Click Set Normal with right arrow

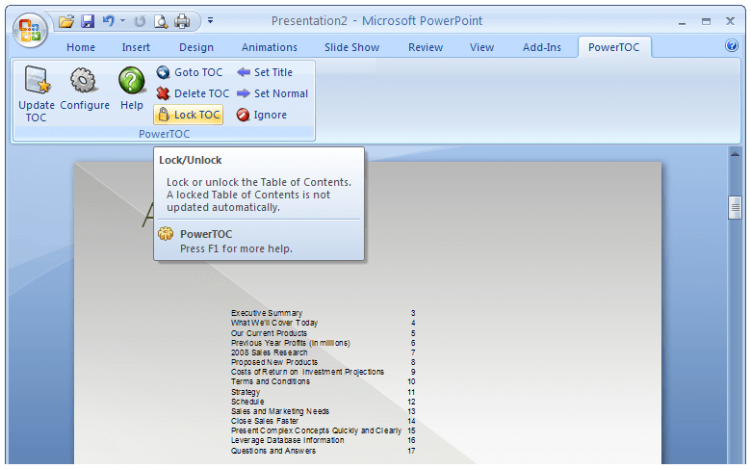point(272,93)
